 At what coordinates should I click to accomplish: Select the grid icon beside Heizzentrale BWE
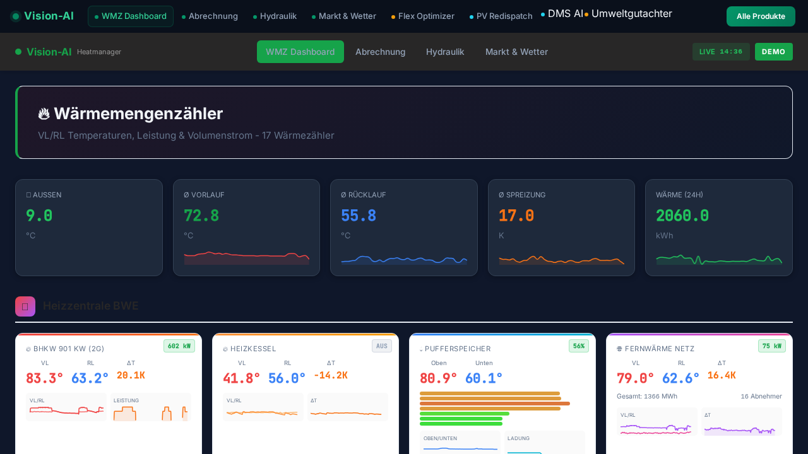pos(25,306)
